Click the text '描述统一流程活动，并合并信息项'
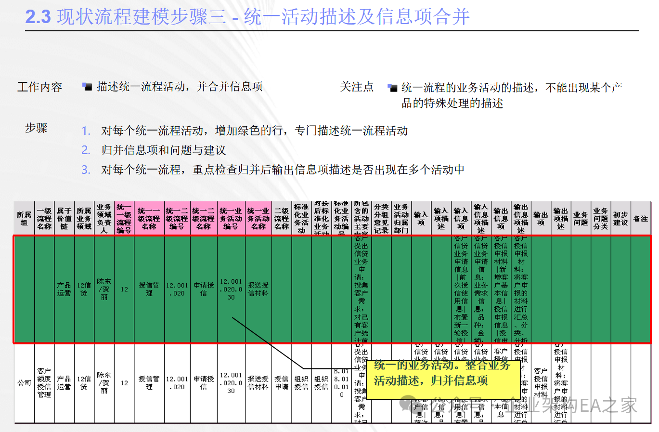The width and height of the screenshot is (659, 432). coord(180,87)
